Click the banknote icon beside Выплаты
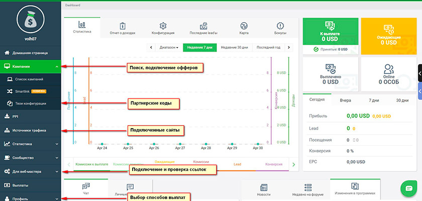 pos(7,185)
